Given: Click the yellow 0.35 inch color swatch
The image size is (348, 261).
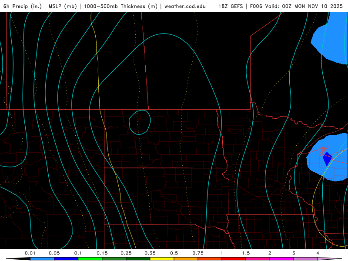Looking at the screenshot, I should (x=162, y=259).
